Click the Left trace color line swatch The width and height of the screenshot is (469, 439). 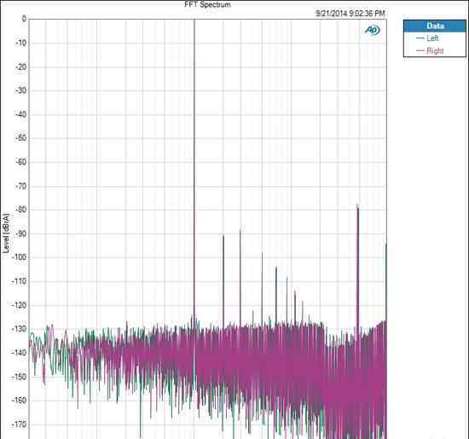pos(420,38)
